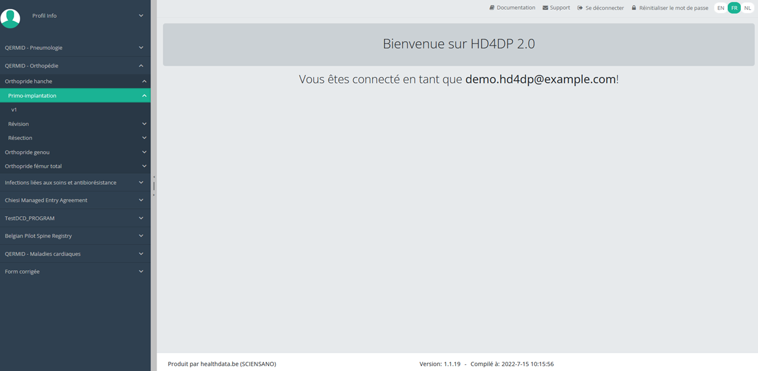Image resolution: width=758 pixels, height=371 pixels.
Task: Open version v1 under Primo-implantation
Action: coord(75,110)
